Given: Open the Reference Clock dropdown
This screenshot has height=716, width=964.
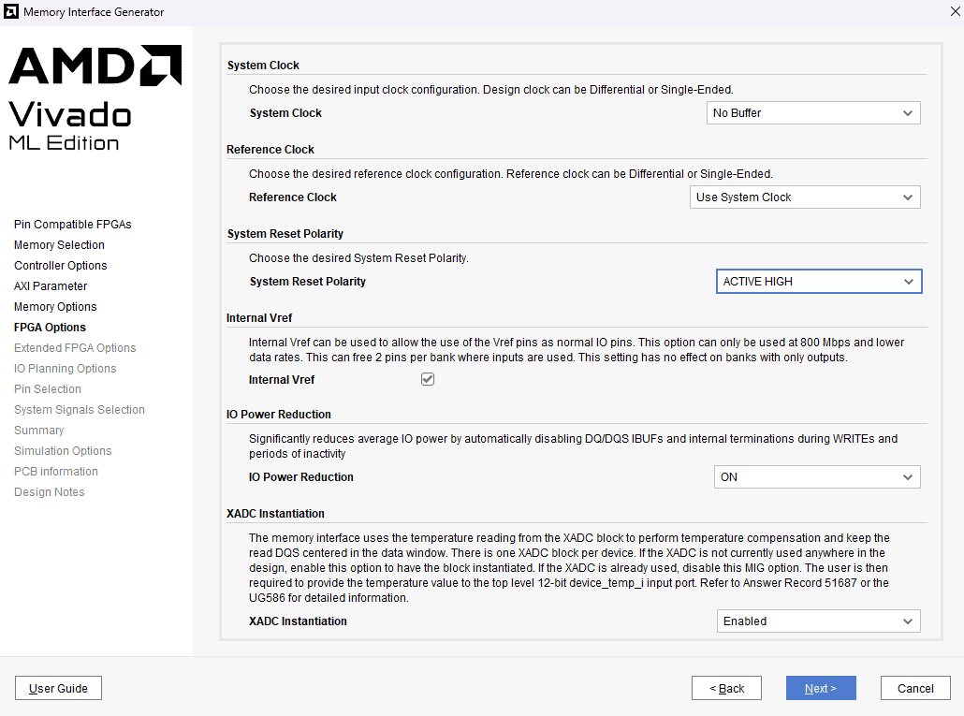Looking at the screenshot, I should pos(804,197).
